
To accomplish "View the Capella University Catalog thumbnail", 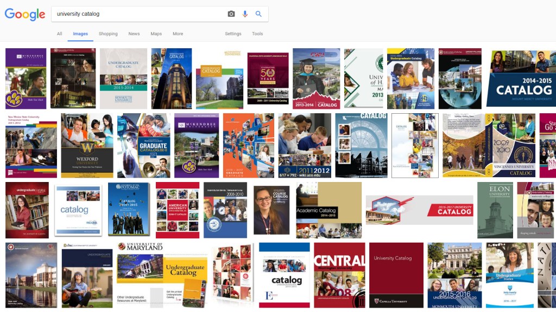I will (396, 275).
